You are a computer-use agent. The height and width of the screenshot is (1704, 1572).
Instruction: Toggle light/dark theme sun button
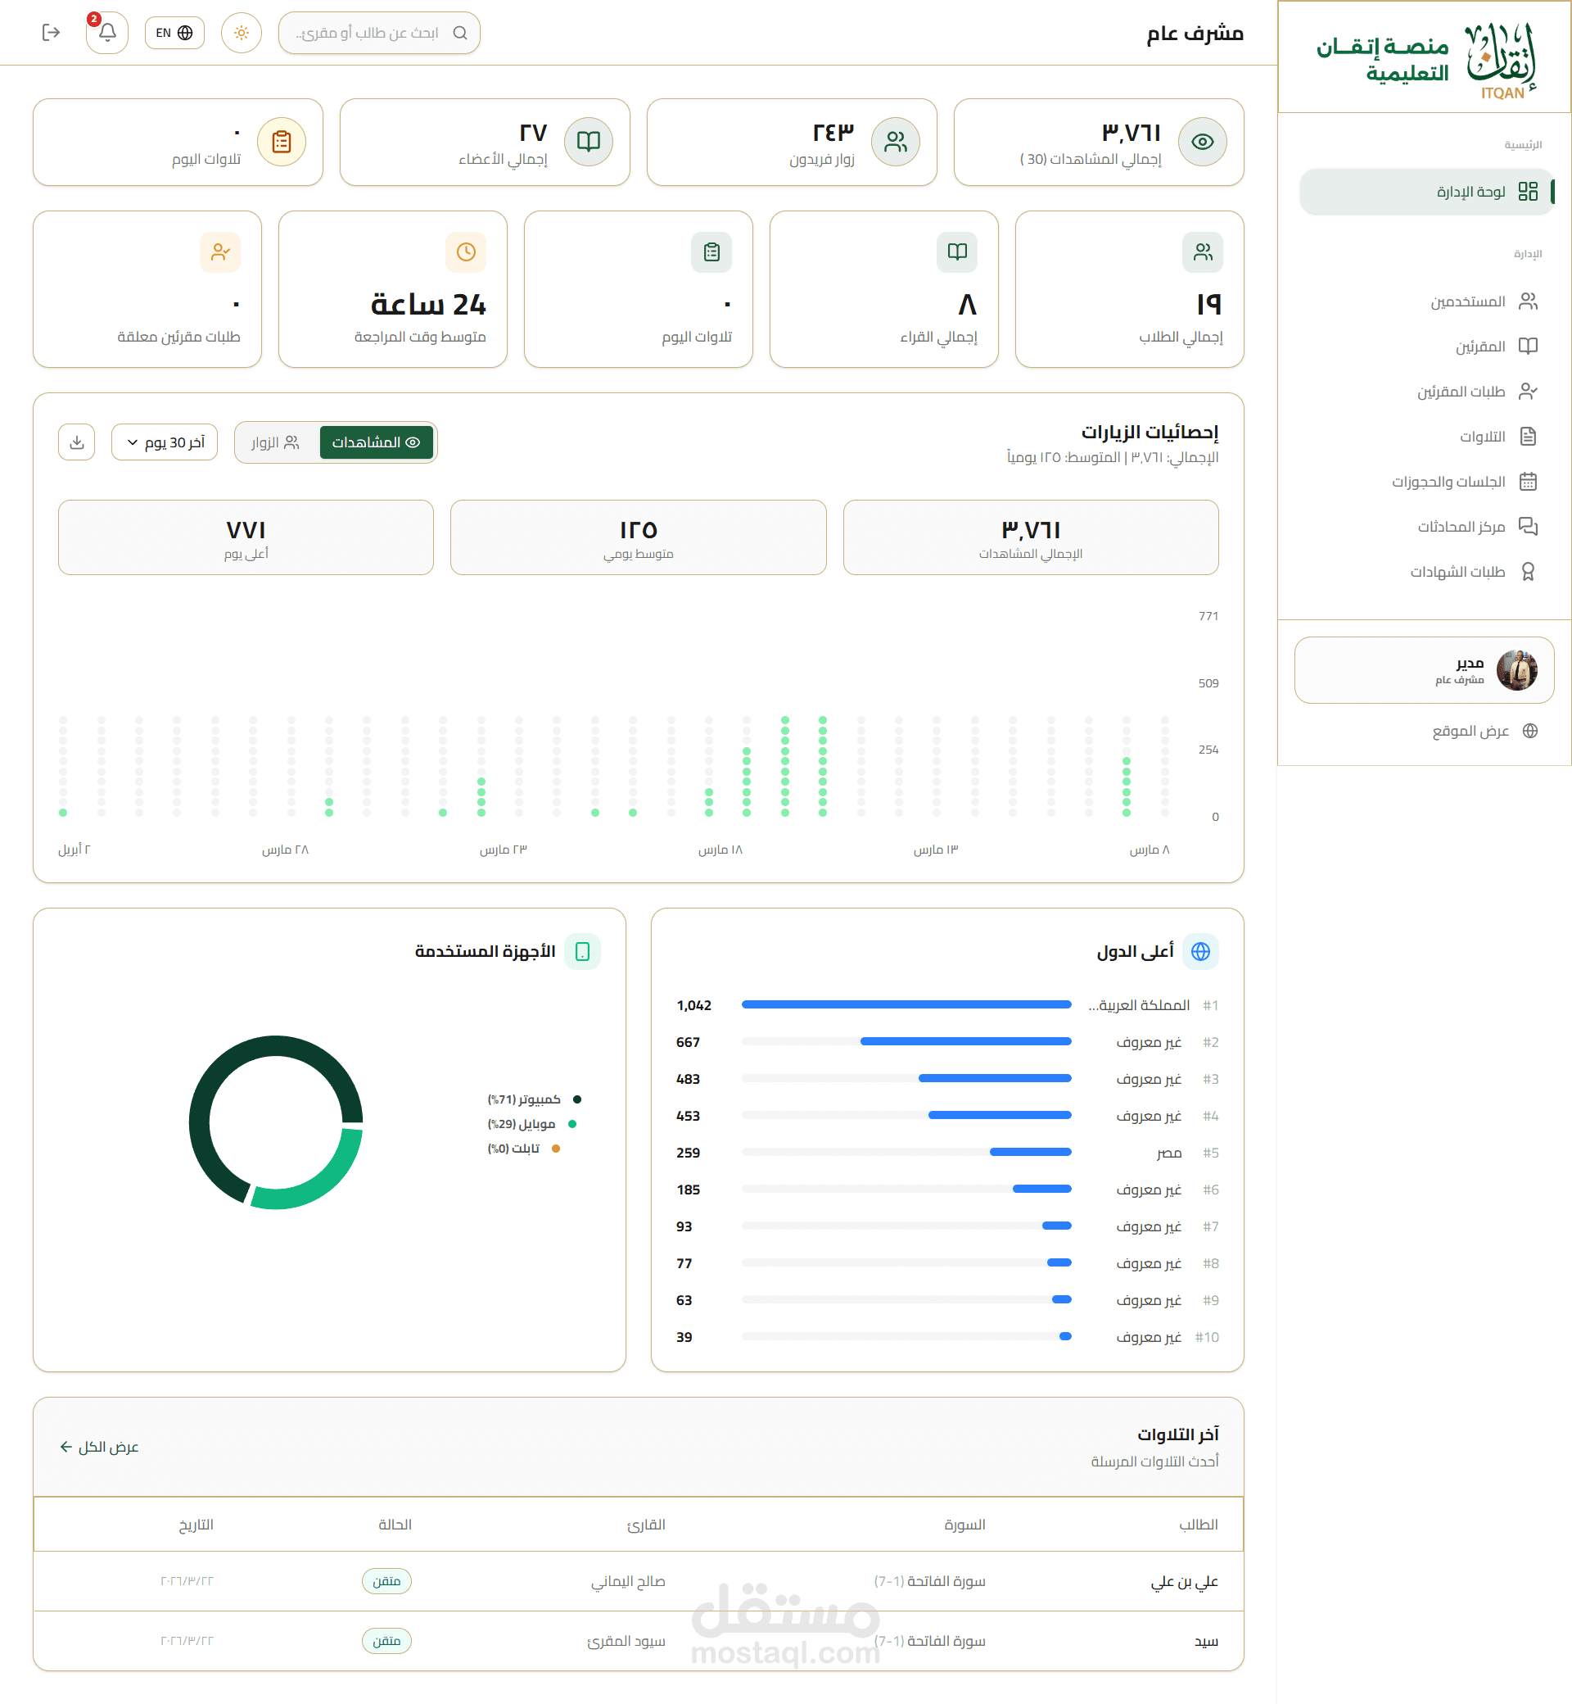coord(242,34)
